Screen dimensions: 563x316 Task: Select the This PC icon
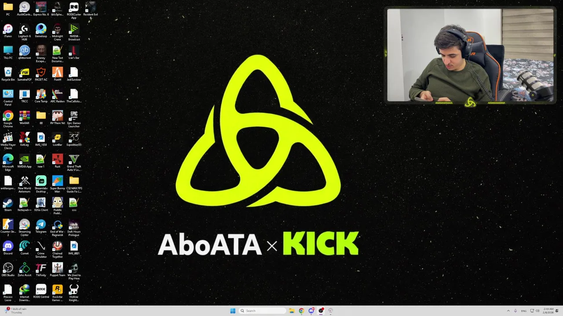tap(8, 53)
